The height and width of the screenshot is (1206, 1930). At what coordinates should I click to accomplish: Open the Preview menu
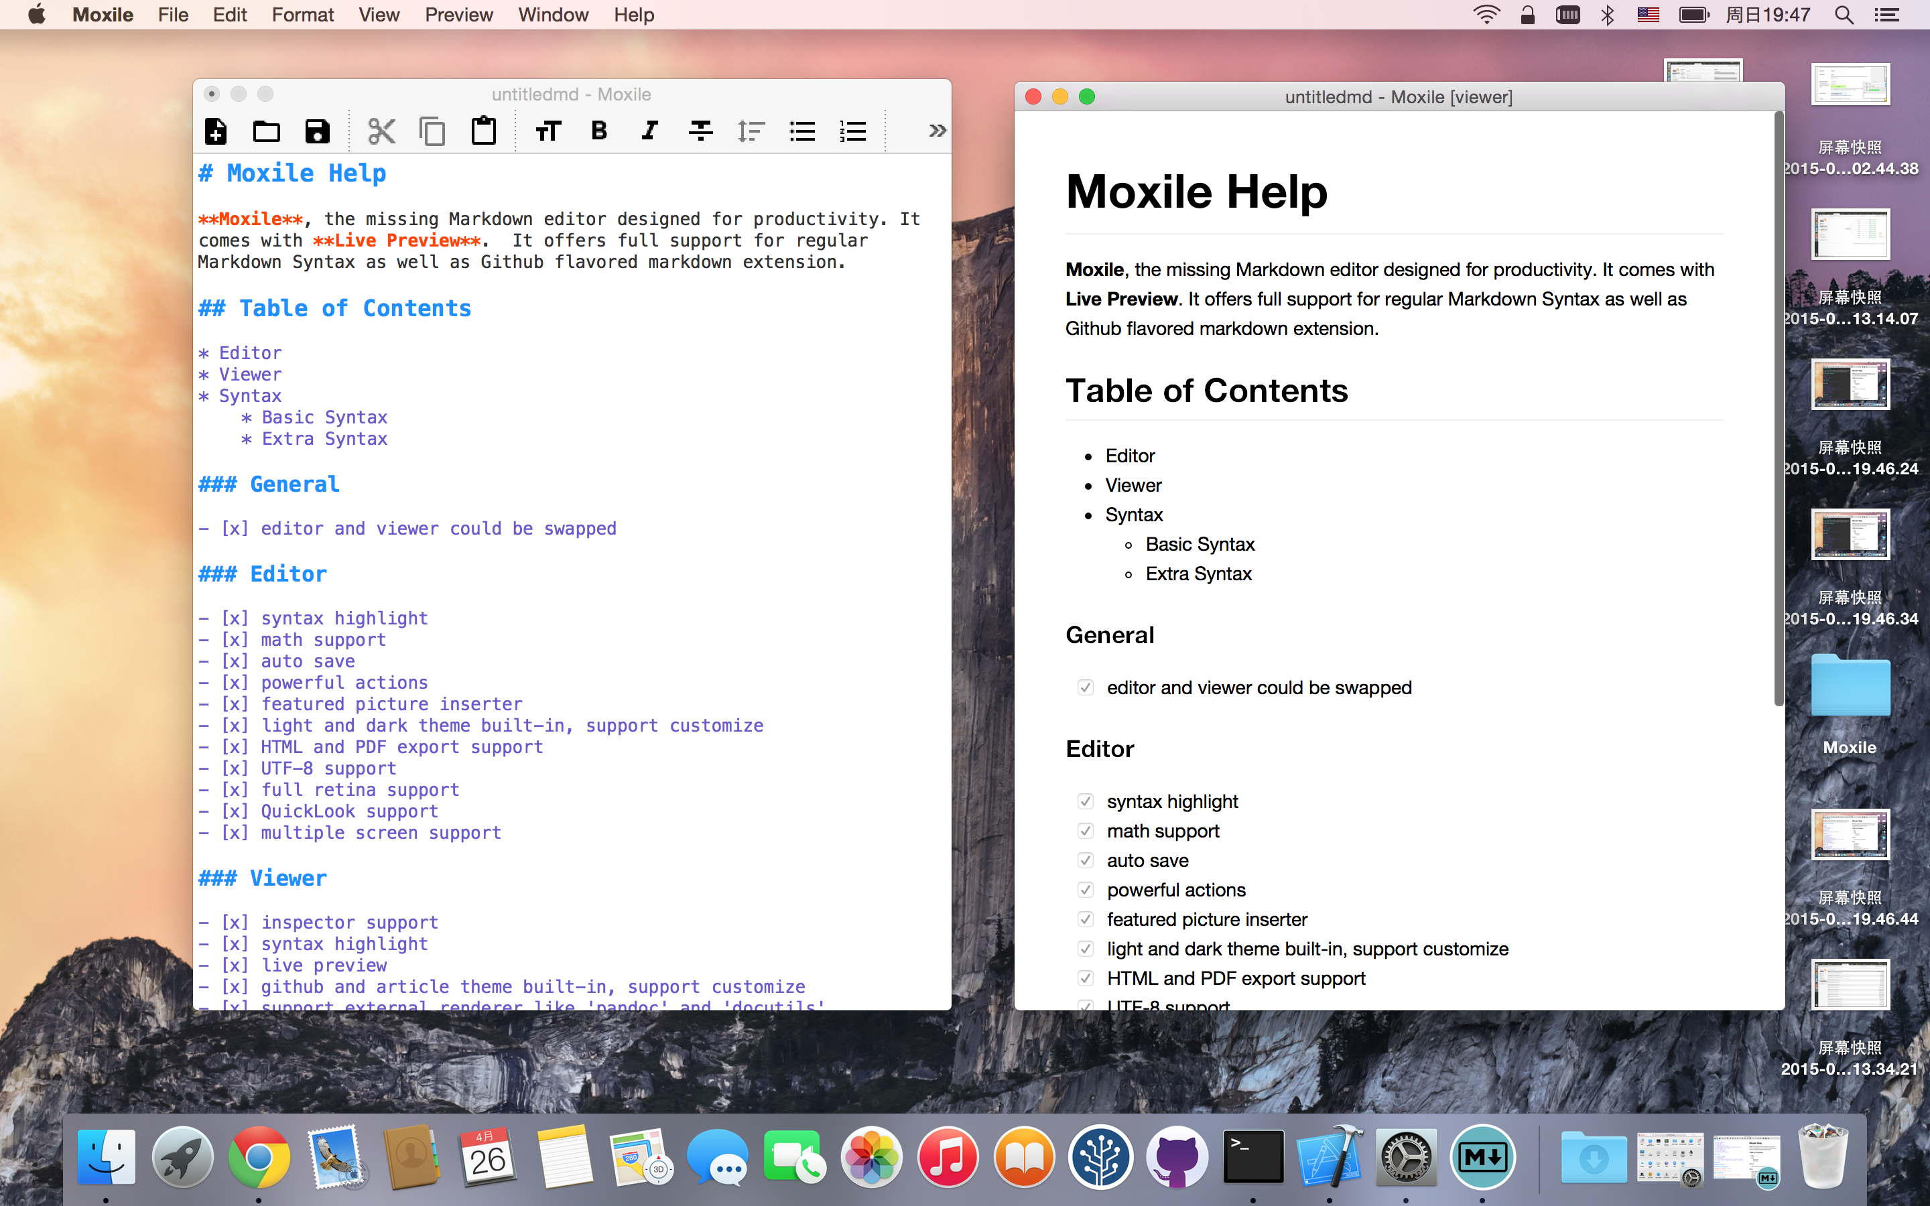(458, 14)
